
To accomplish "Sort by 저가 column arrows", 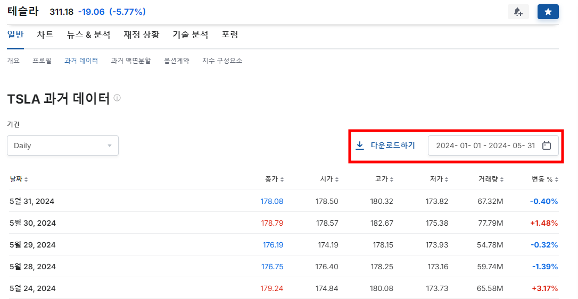I will [x=447, y=180].
